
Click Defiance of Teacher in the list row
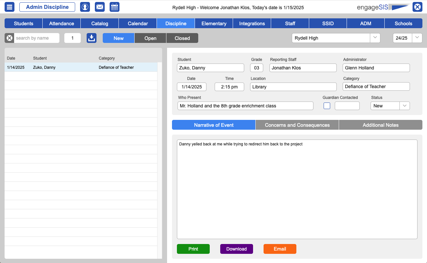(x=116, y=67)
